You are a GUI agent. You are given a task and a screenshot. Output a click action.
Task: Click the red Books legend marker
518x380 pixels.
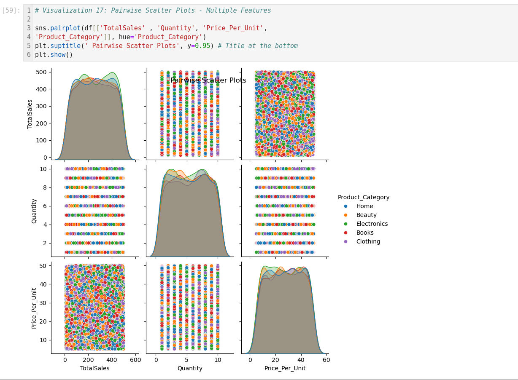click(x=346, y=233)
